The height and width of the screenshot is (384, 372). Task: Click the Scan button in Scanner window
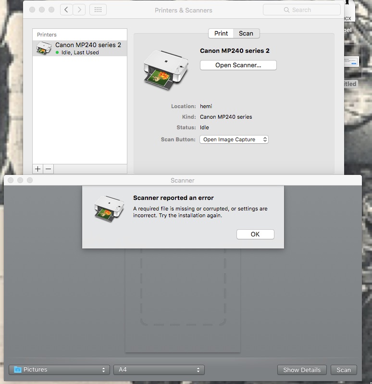tap(344, 370)
